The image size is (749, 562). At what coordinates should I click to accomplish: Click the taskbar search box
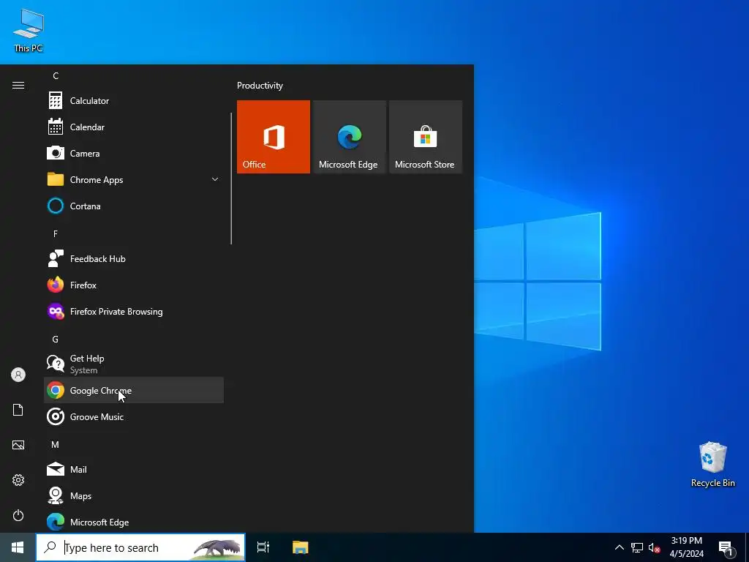(x=140, y=547)
